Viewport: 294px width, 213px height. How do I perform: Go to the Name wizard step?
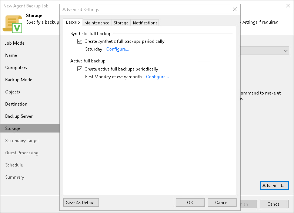[11, 55]
